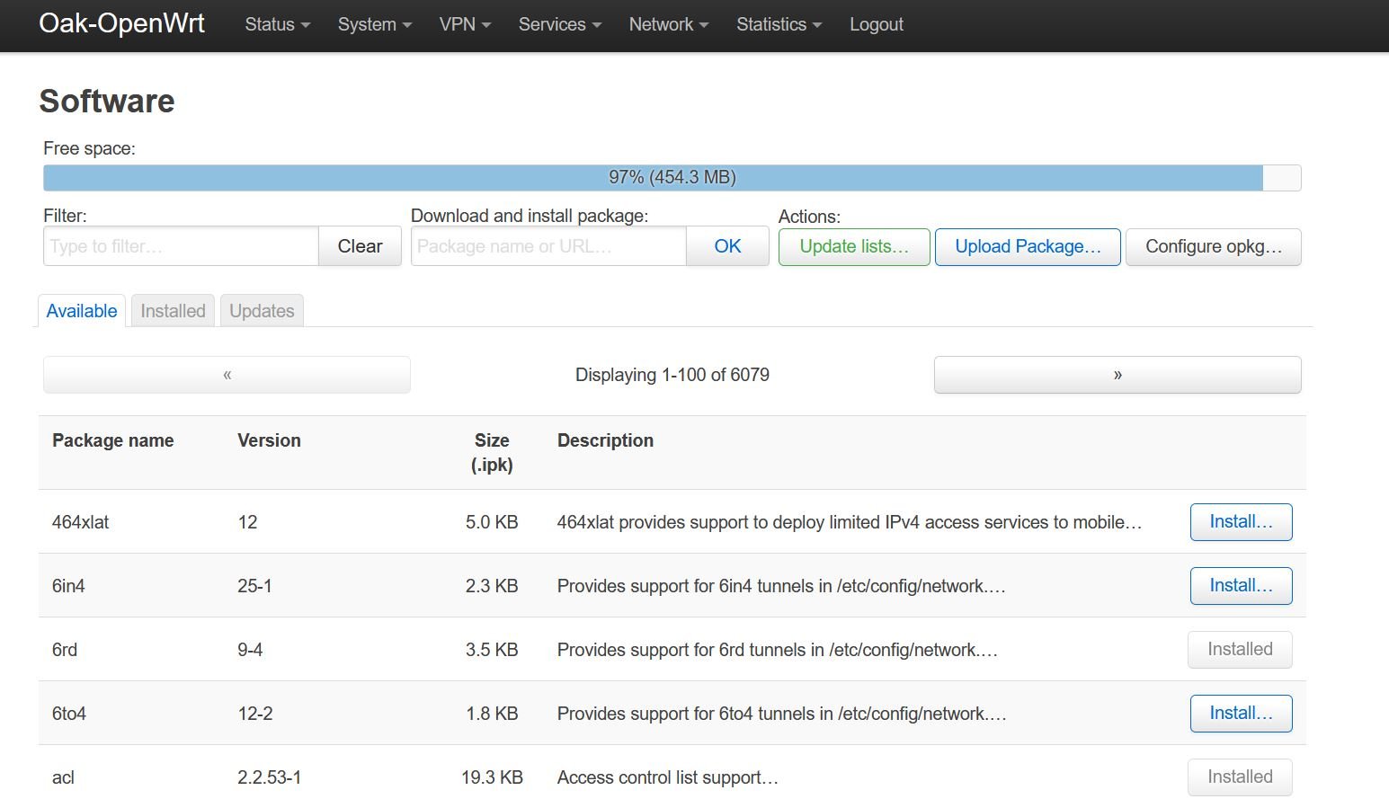
Task: Install the 6to4 package
Action: click(1241, 714)
